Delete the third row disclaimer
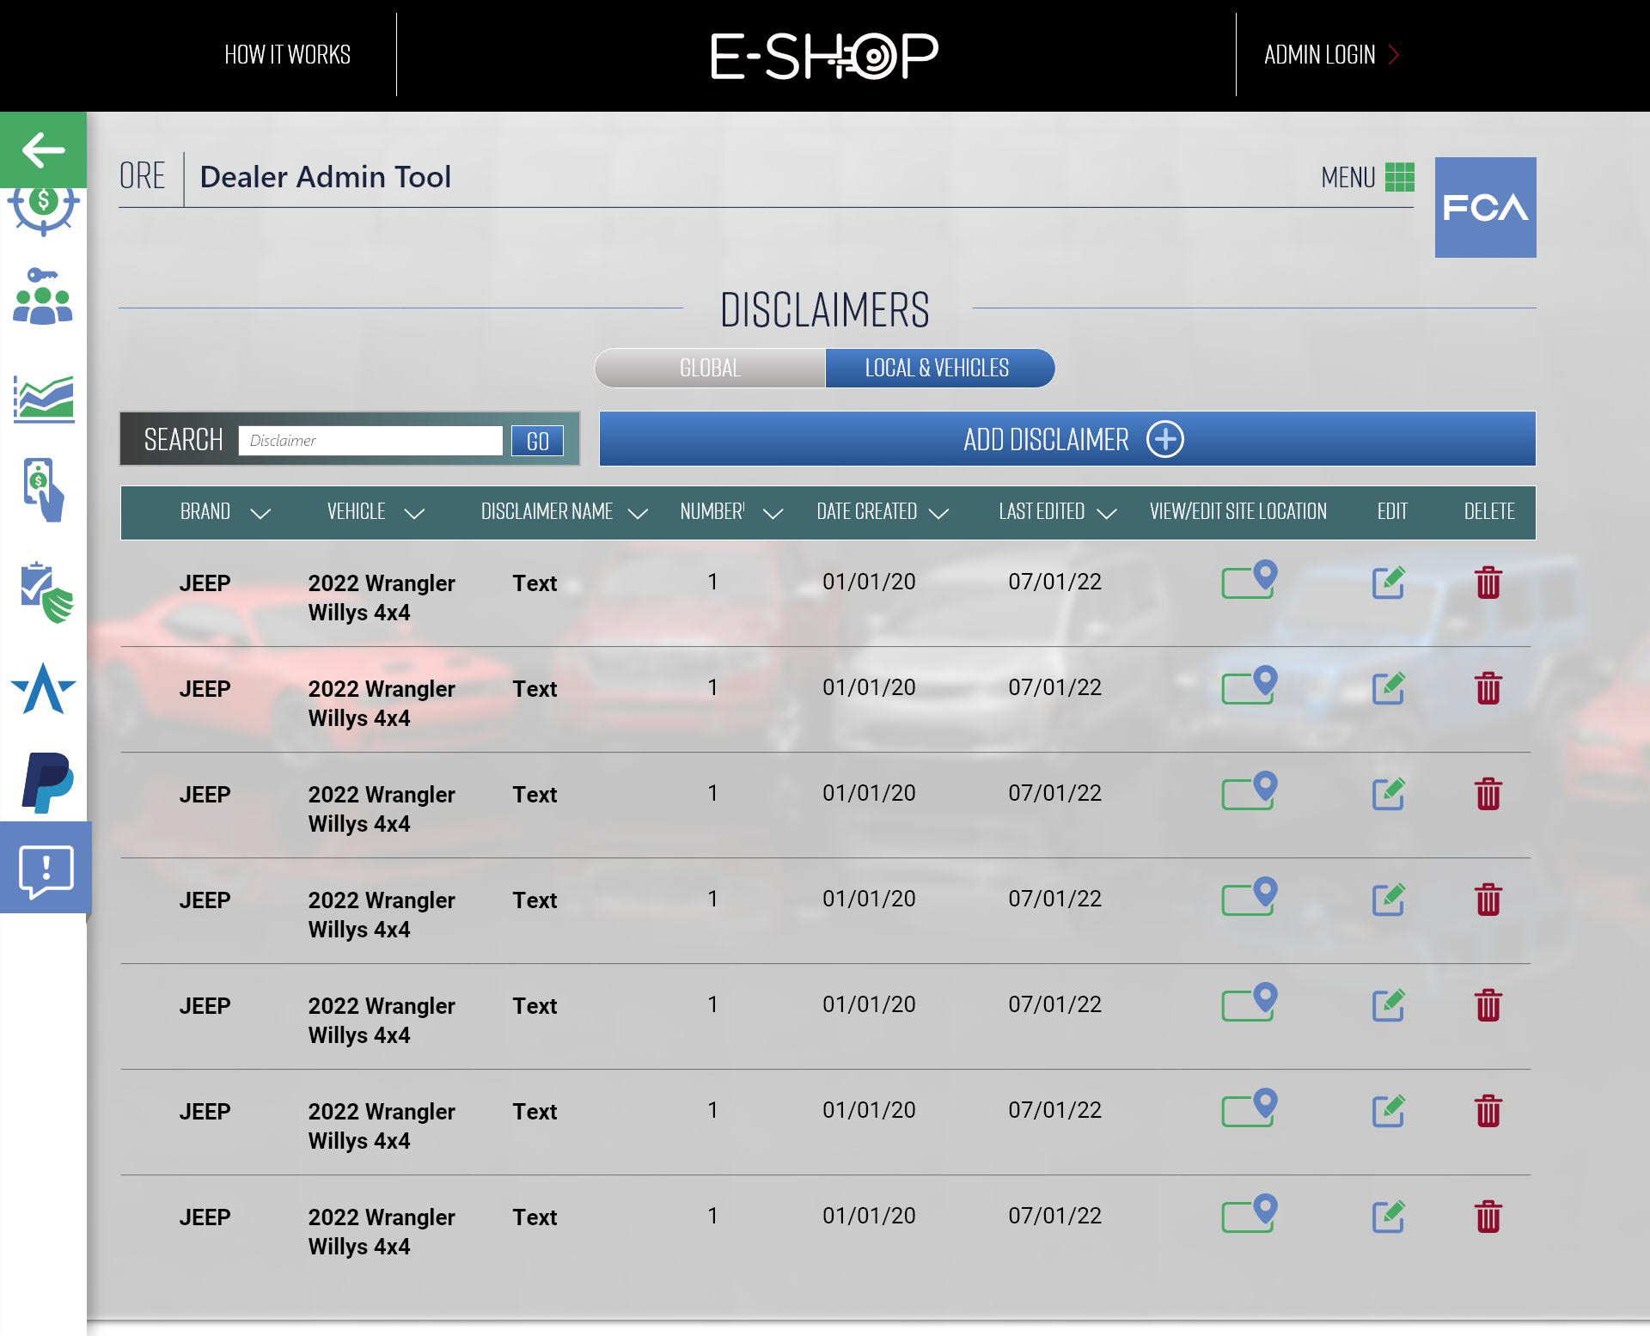The height and width of the screenshot is (1336, 1650). point(1488,794)
